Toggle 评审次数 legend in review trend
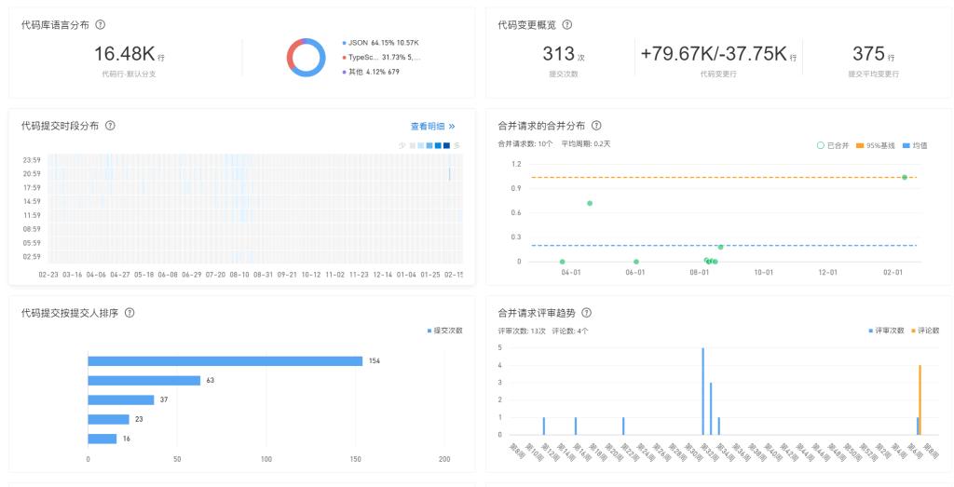954x487 pixels. tap(885, 331)
